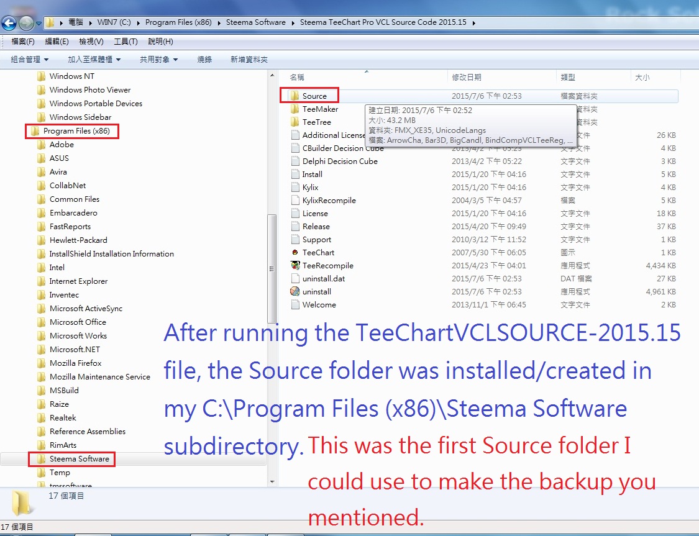Expand arrow after TeeChart Pro VCL Source Code 2015.15
699x536 pixels.
point(473,23)
